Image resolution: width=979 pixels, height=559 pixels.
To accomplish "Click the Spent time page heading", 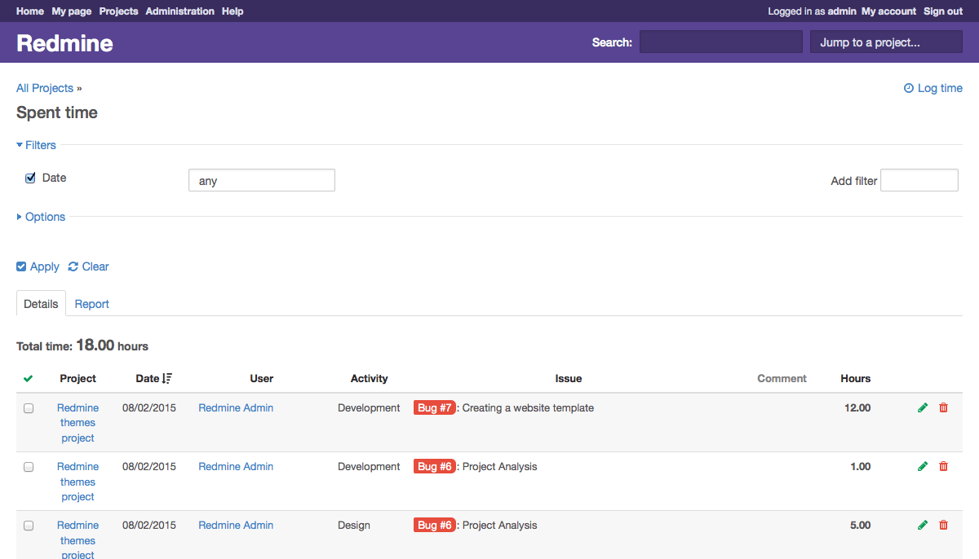I will pyautogui.click(x=57, y=112).
